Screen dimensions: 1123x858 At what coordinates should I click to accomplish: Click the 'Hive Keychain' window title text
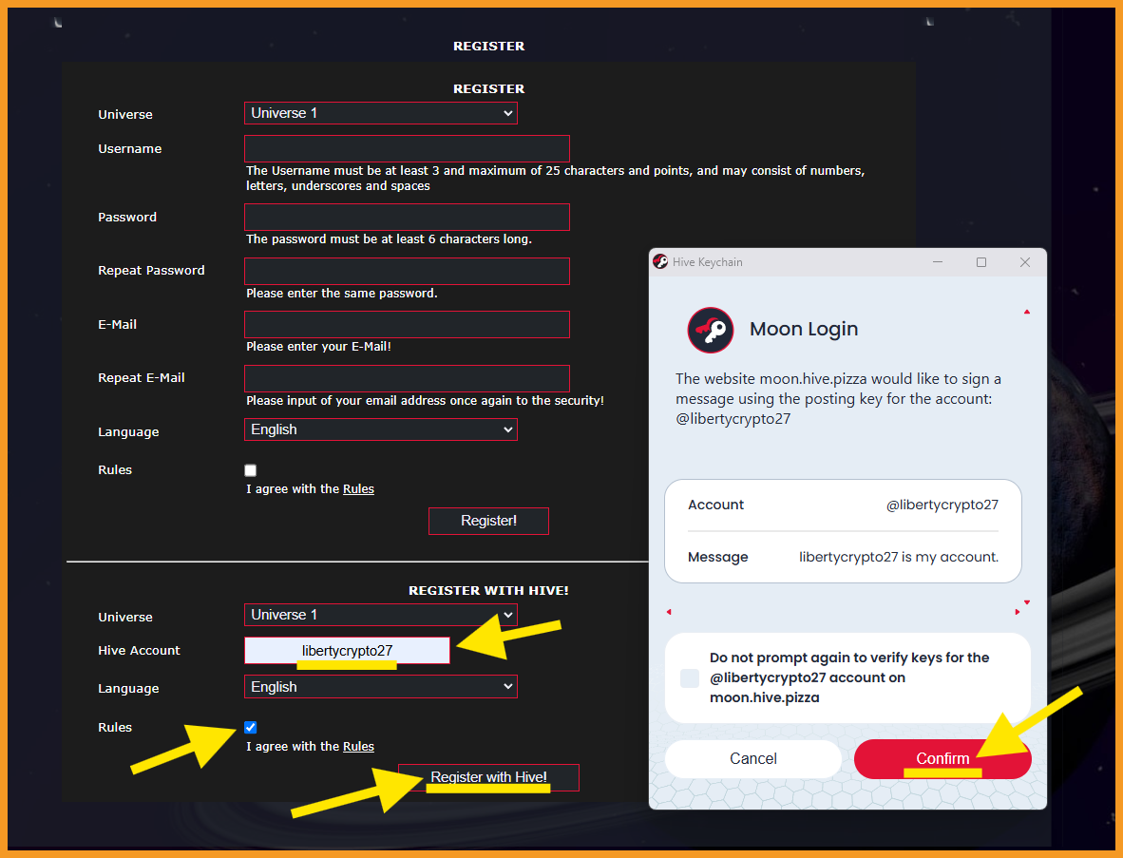click(x=708, y=262)
